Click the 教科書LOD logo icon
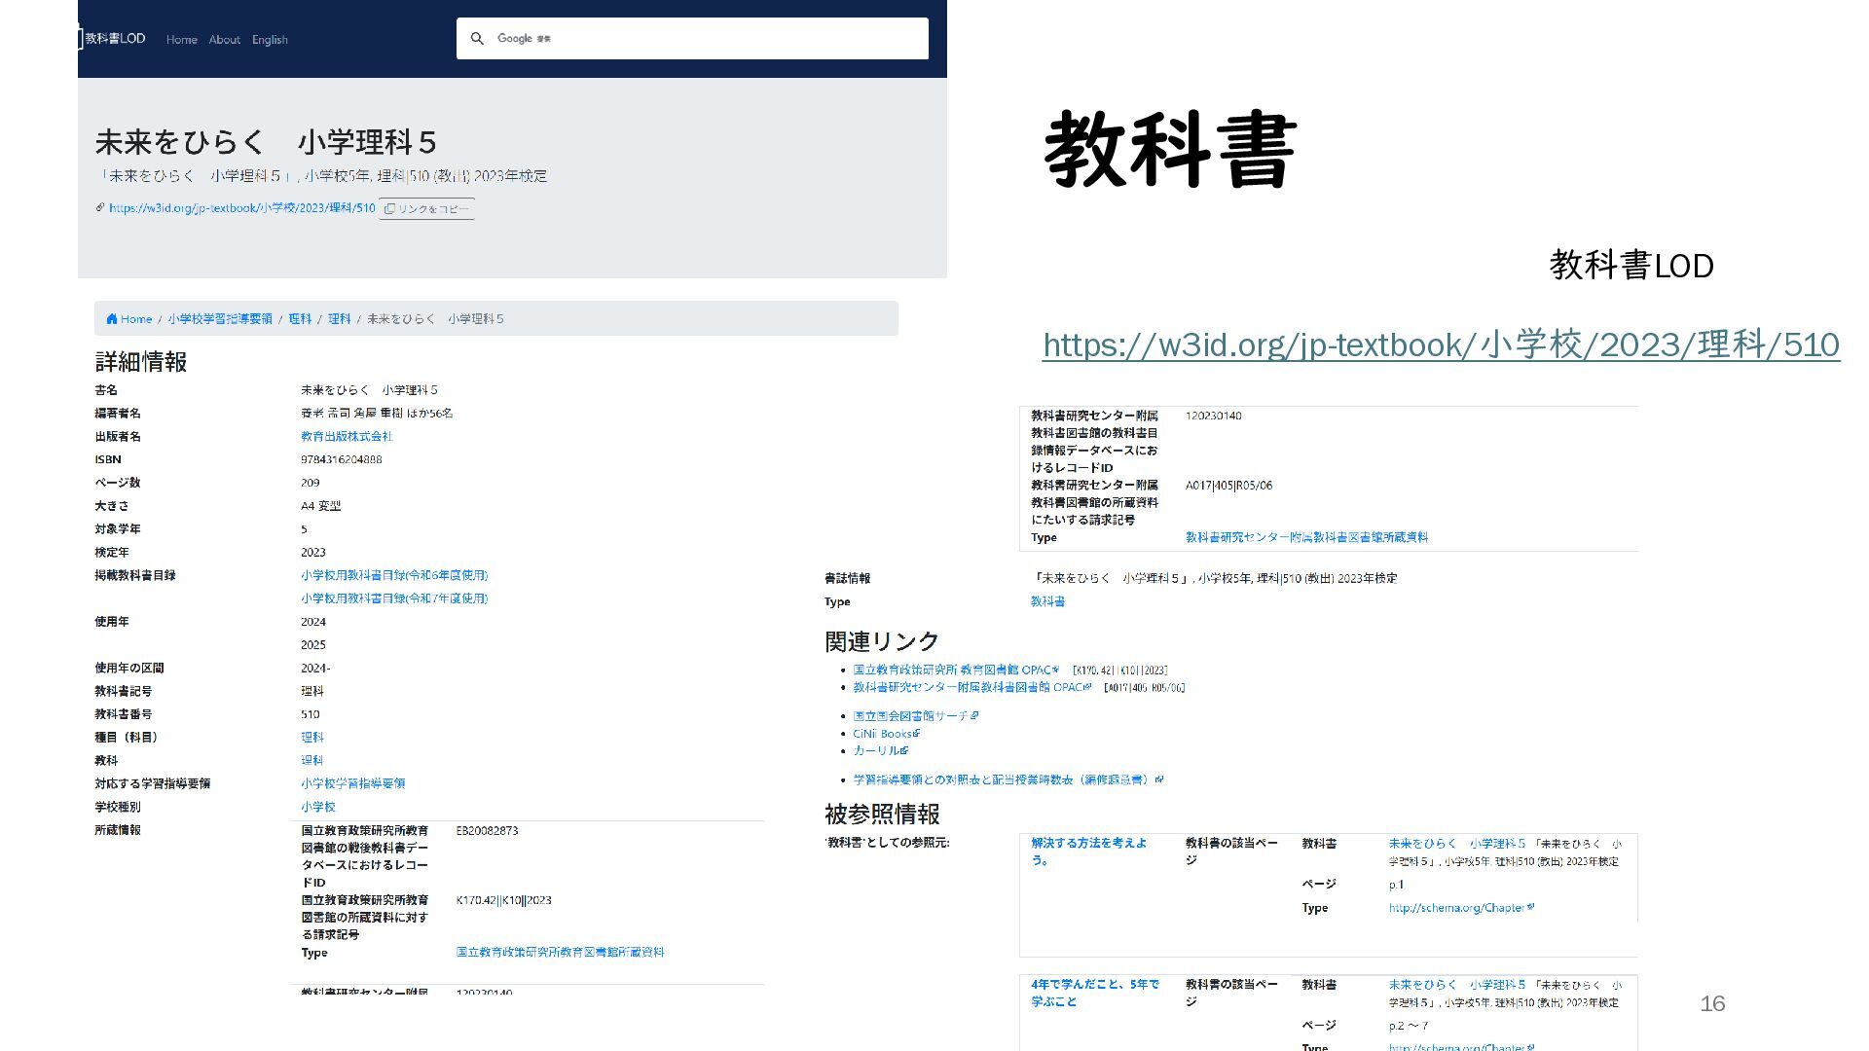The width and height of the screenshot is (1869, 1051). (80, 39)
